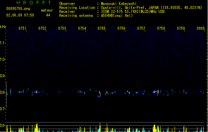Click the 0.8 kHz axis label
This screenshot has height=132, width=208.
[x=3, y=92]
